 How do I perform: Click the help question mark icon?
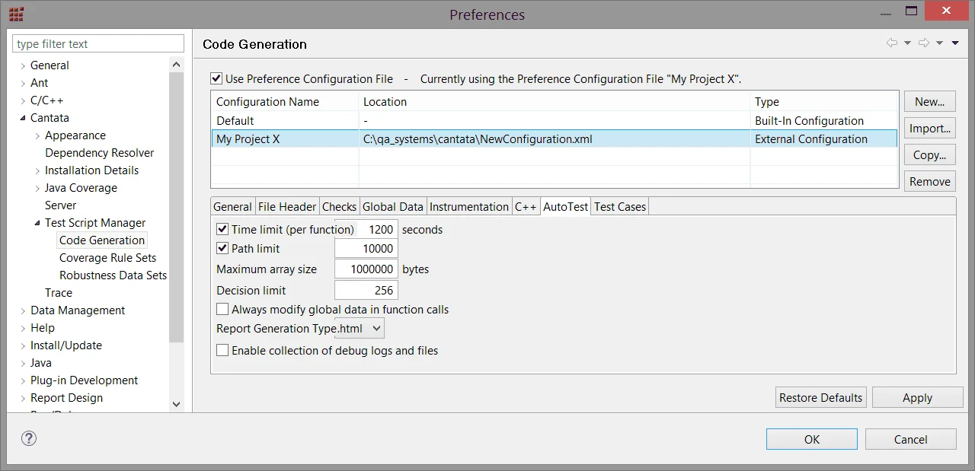click(29, 438)
